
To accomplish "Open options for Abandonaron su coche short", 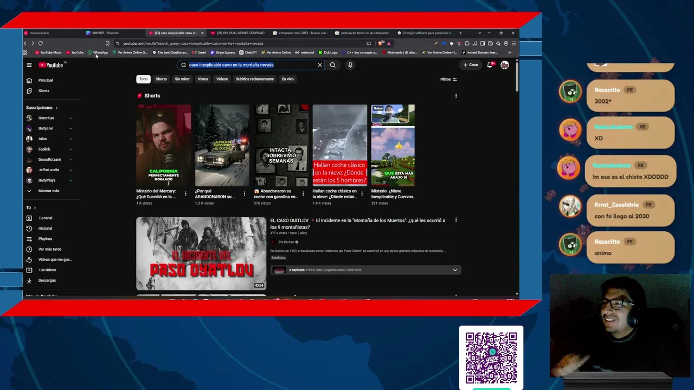I will [303, 193].
